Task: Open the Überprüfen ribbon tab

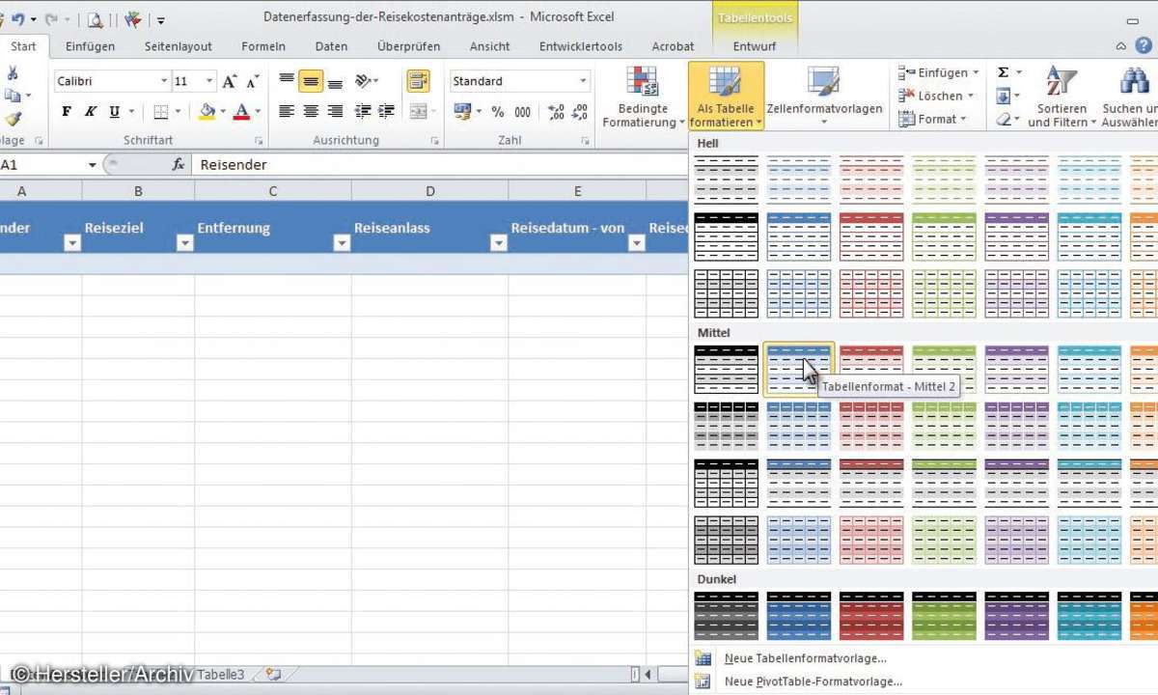Action: tap(409, 46)
